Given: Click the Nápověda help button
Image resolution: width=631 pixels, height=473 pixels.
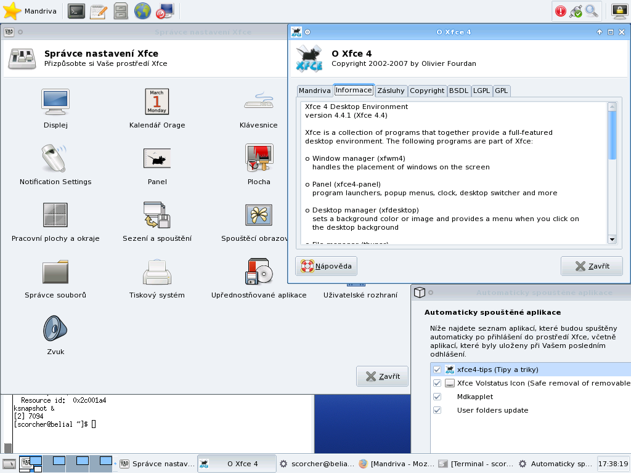Looking at the screenshot, I should (x=327, y=266).
